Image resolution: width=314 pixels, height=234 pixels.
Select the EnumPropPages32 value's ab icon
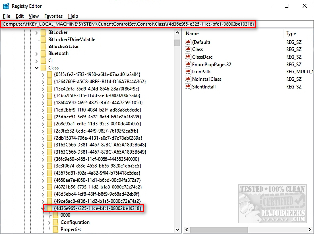188,64
